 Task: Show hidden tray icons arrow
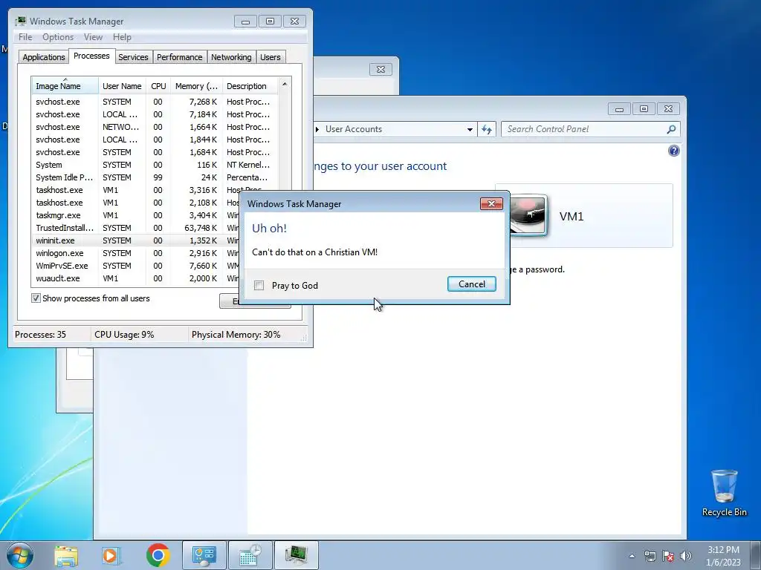632,556
